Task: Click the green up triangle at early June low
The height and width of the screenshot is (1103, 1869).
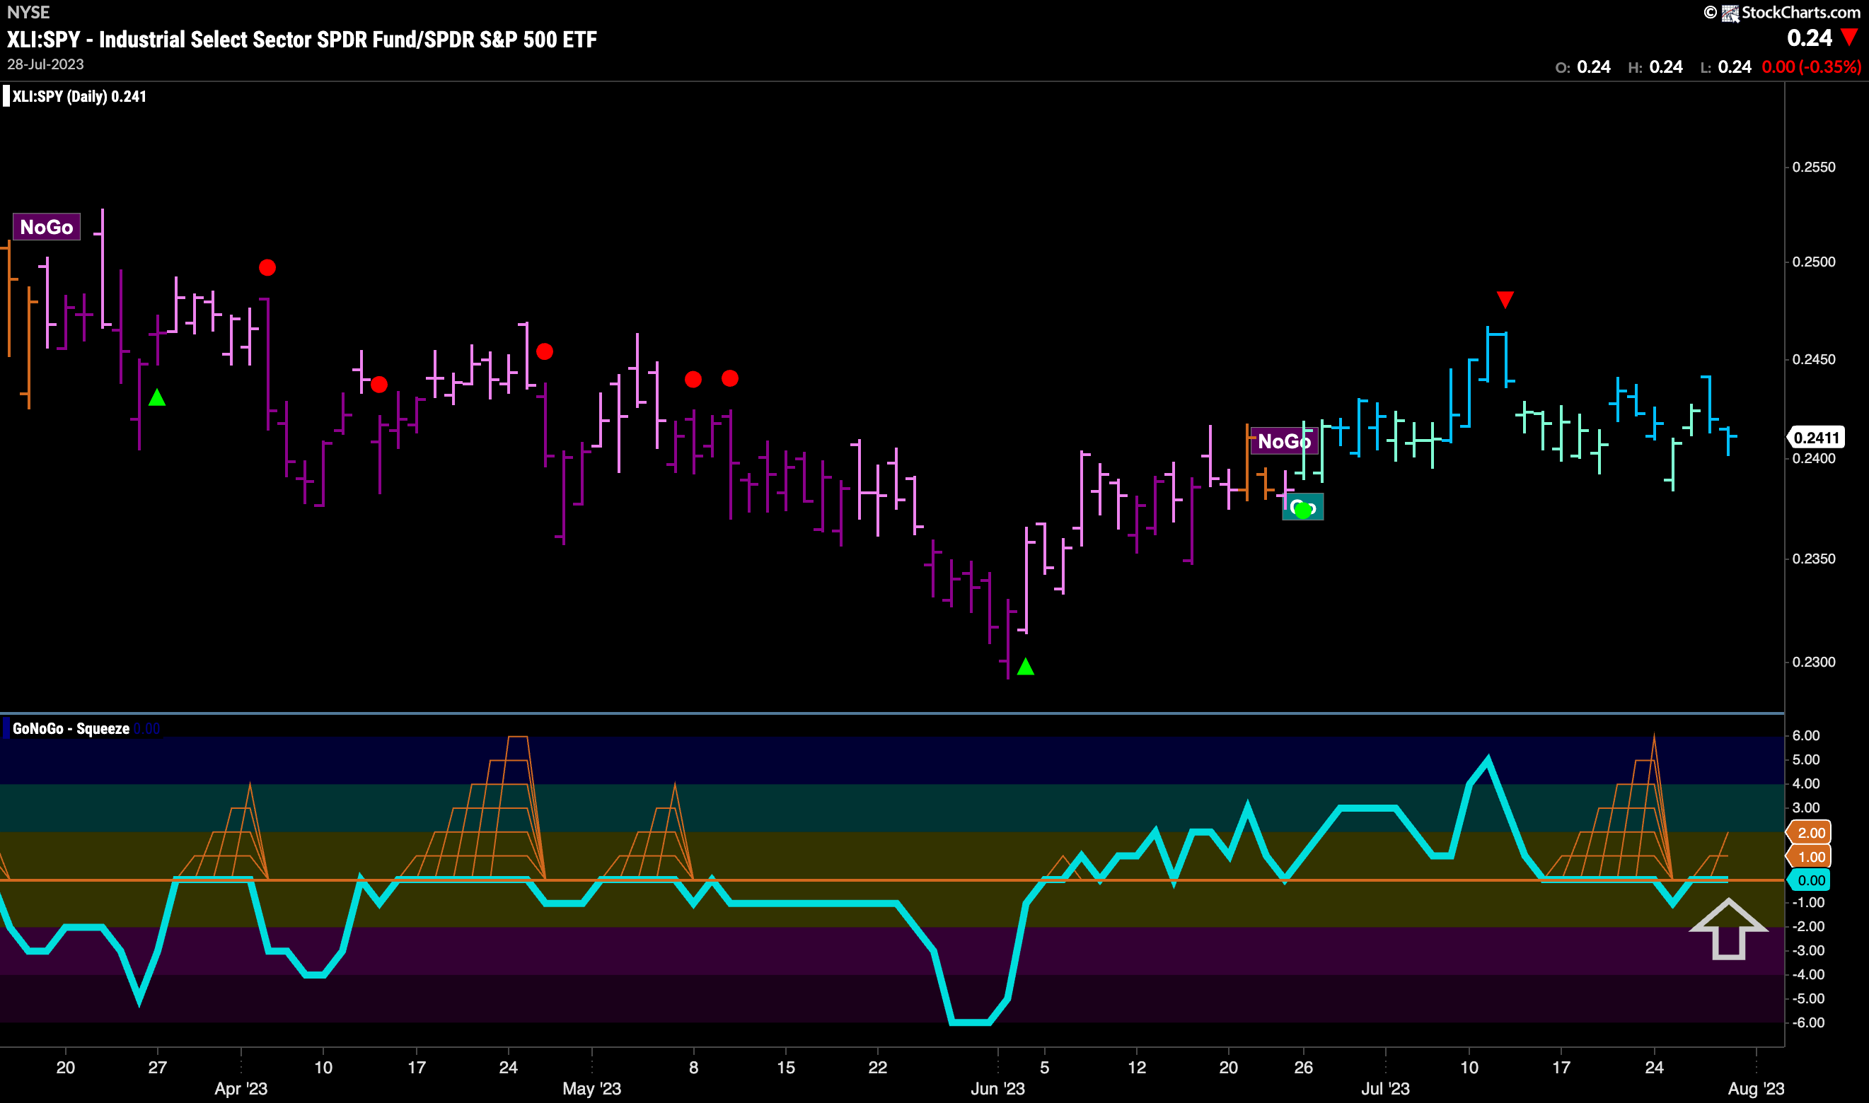Action: tap(1025, 667)
